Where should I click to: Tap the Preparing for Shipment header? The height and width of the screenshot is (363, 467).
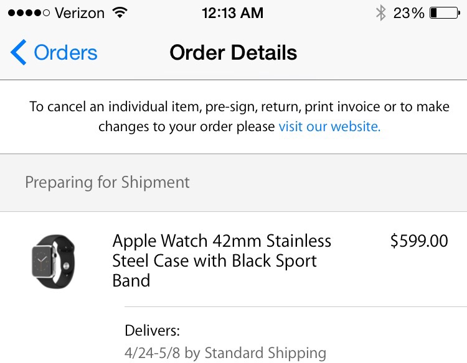tap(107, 182)
